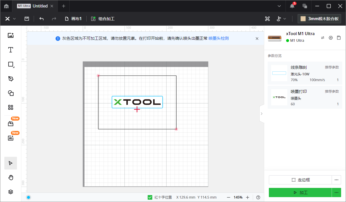
Task: Open more options beside 加工
Action: [337, 193]
